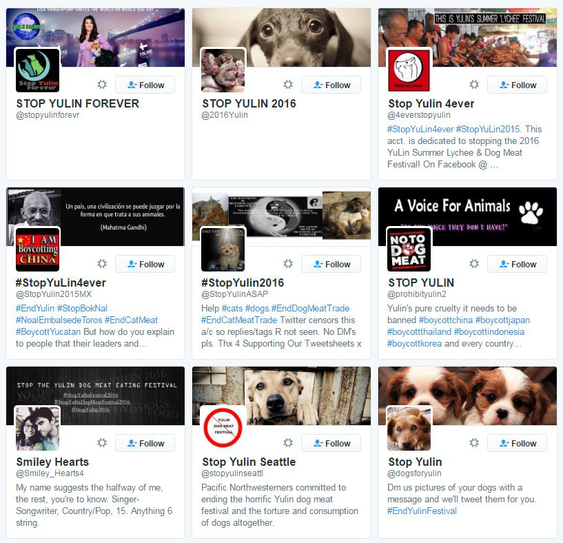
Task: Click gear icon on Stop Yulin 4ever card
Action: (x=474, y=85)
